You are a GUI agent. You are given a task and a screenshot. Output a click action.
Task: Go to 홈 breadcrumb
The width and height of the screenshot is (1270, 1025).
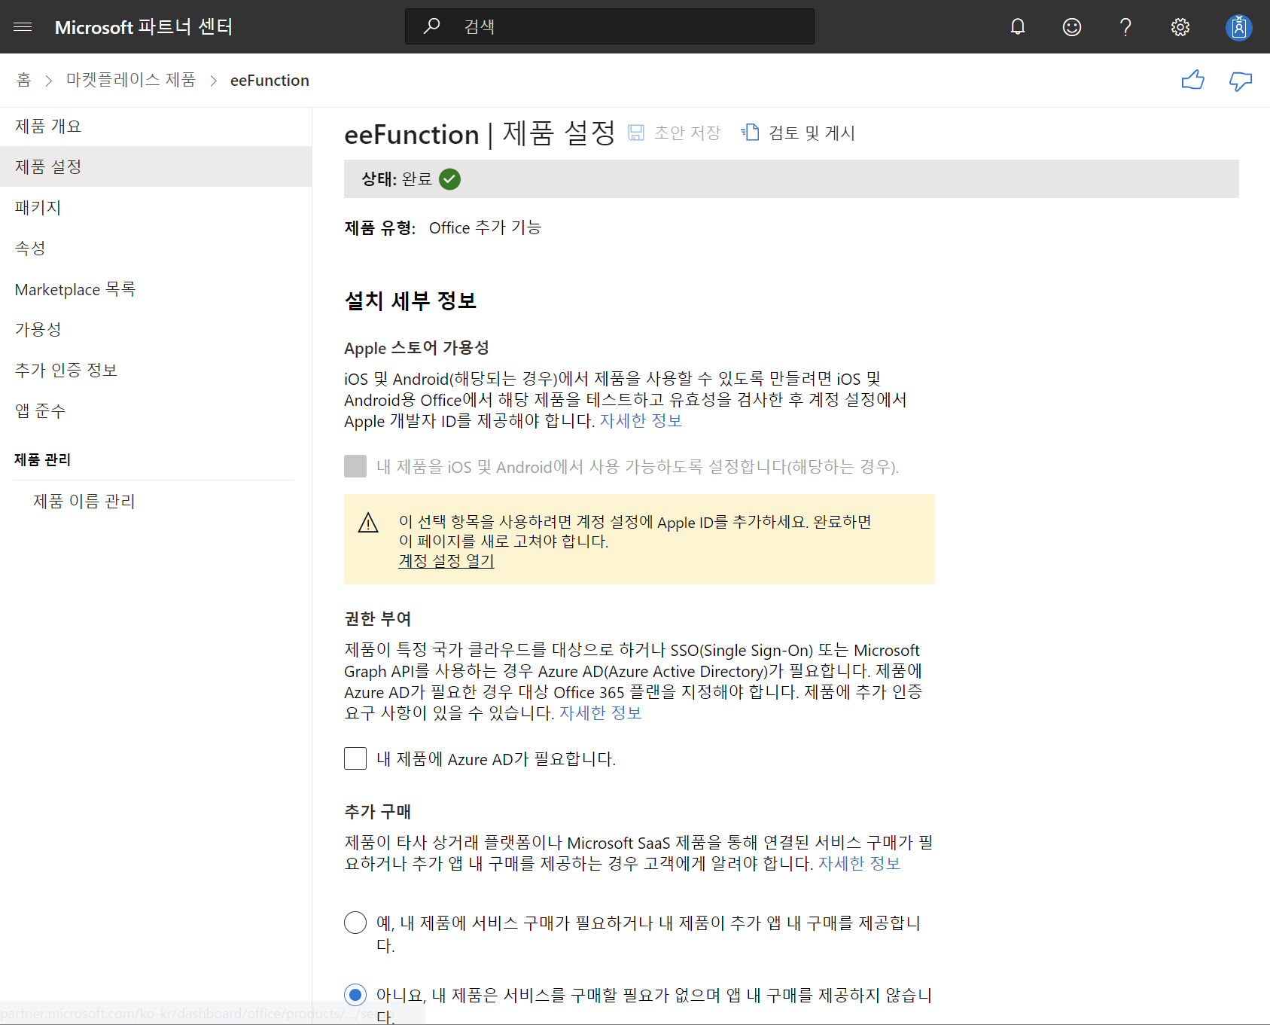24,80
